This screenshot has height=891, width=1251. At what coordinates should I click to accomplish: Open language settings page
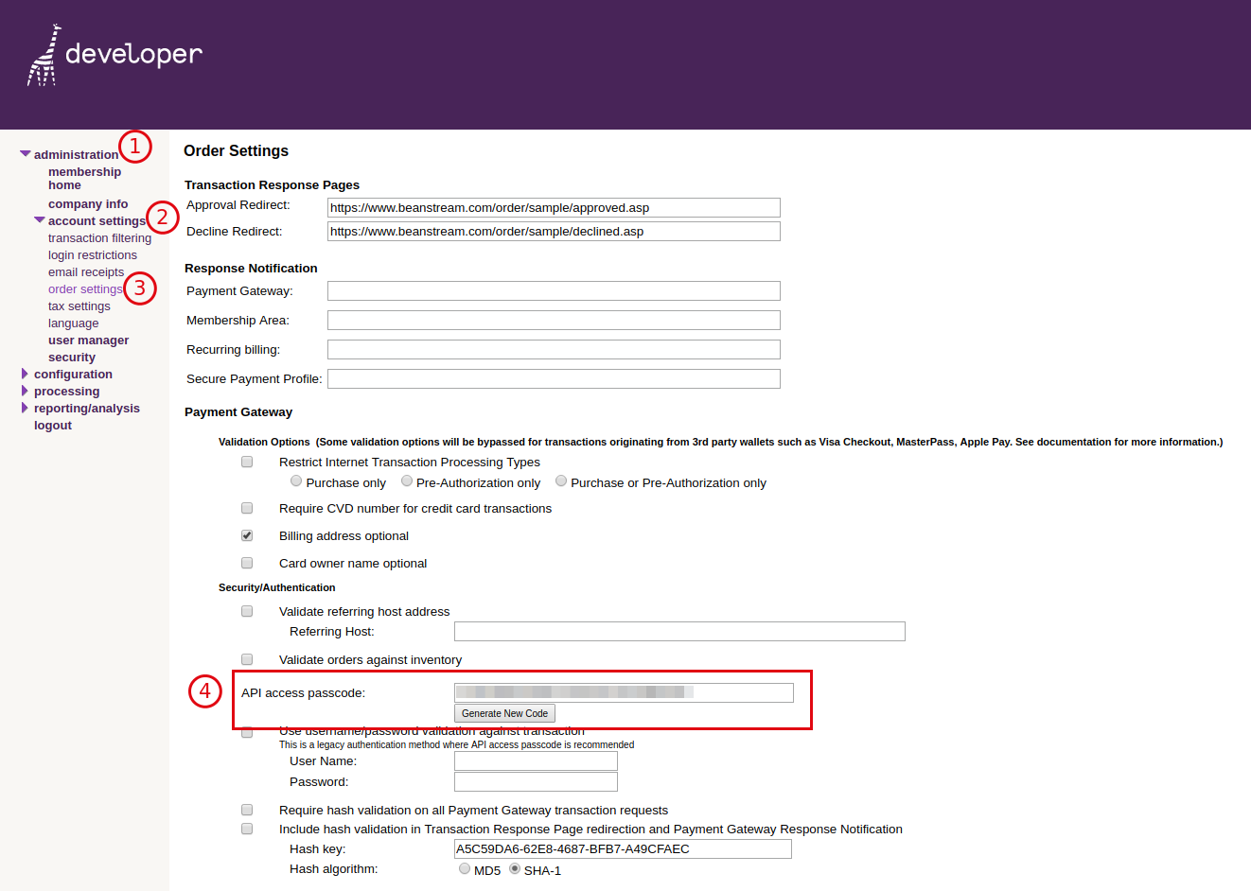coord(74,323)
